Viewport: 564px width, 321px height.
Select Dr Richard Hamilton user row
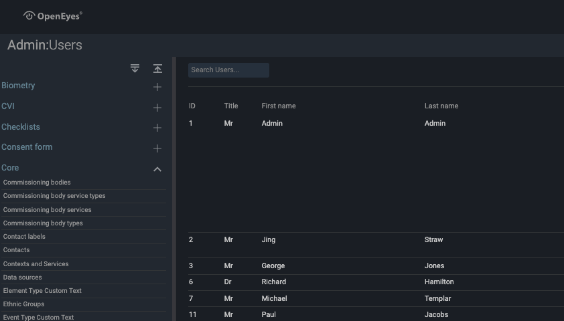point(273,282)
